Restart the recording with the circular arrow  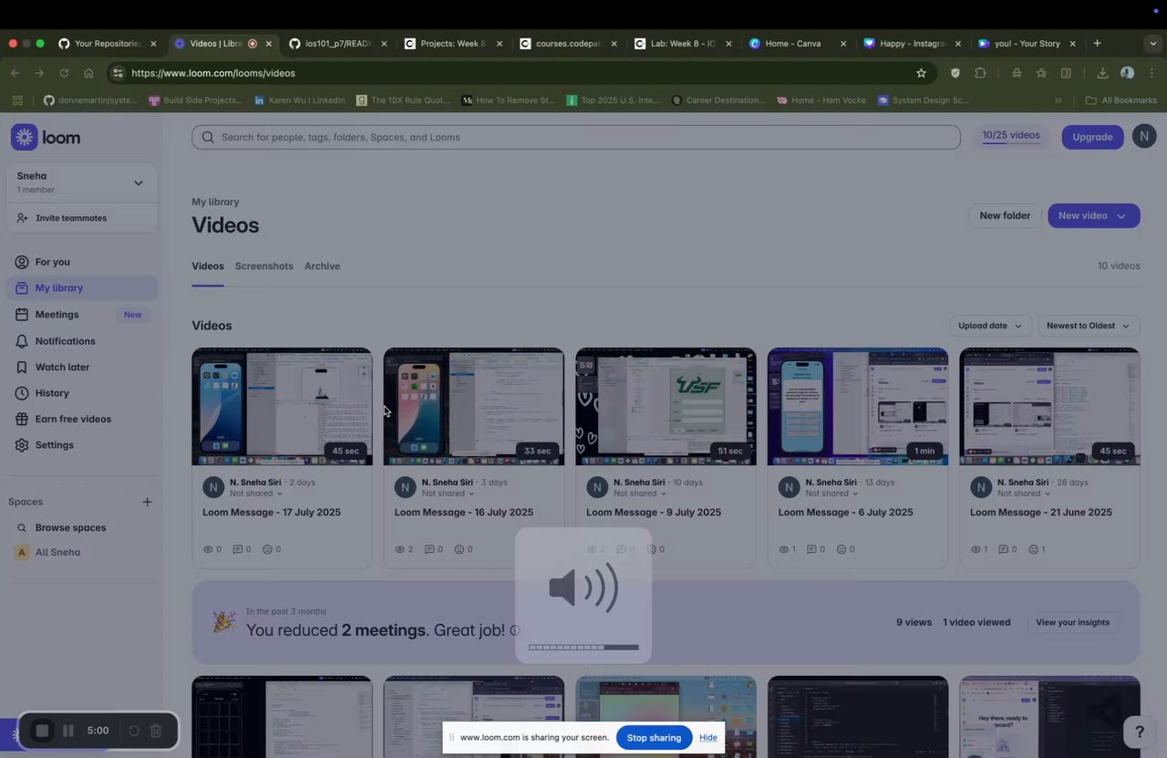pyautogui.click(x=134, y=731)
